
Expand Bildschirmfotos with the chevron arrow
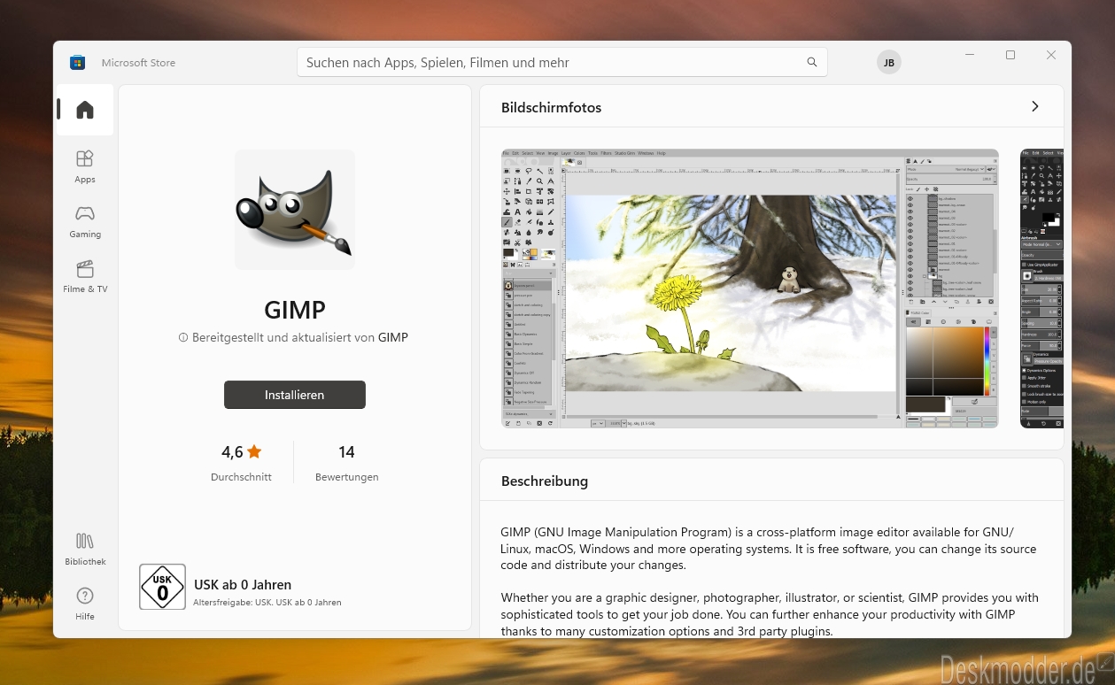point(1034,107)
